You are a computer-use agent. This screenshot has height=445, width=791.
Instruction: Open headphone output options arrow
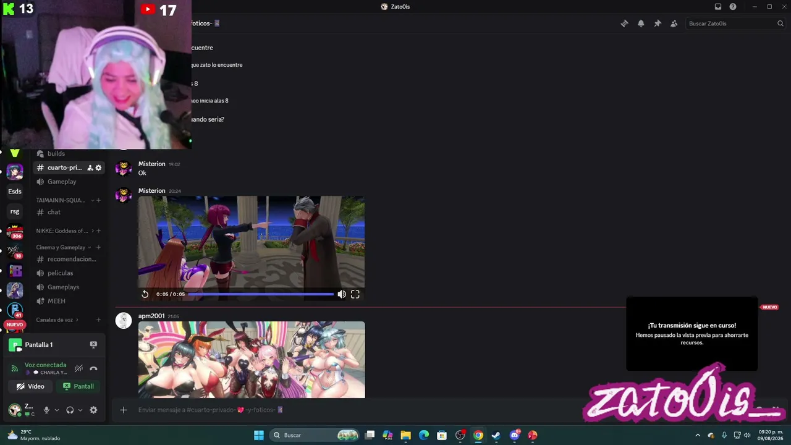point(80,410)
